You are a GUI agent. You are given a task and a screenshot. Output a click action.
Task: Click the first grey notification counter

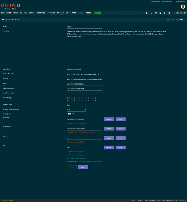(178, 13)
